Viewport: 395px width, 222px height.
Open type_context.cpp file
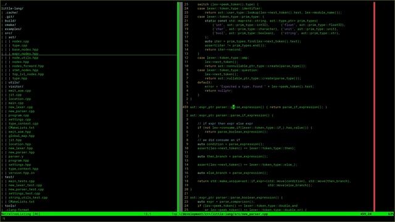pyautogui.click(x=23, y=123)
